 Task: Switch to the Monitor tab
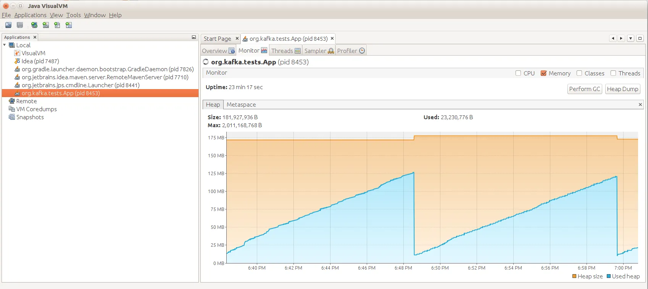(253, 51)
